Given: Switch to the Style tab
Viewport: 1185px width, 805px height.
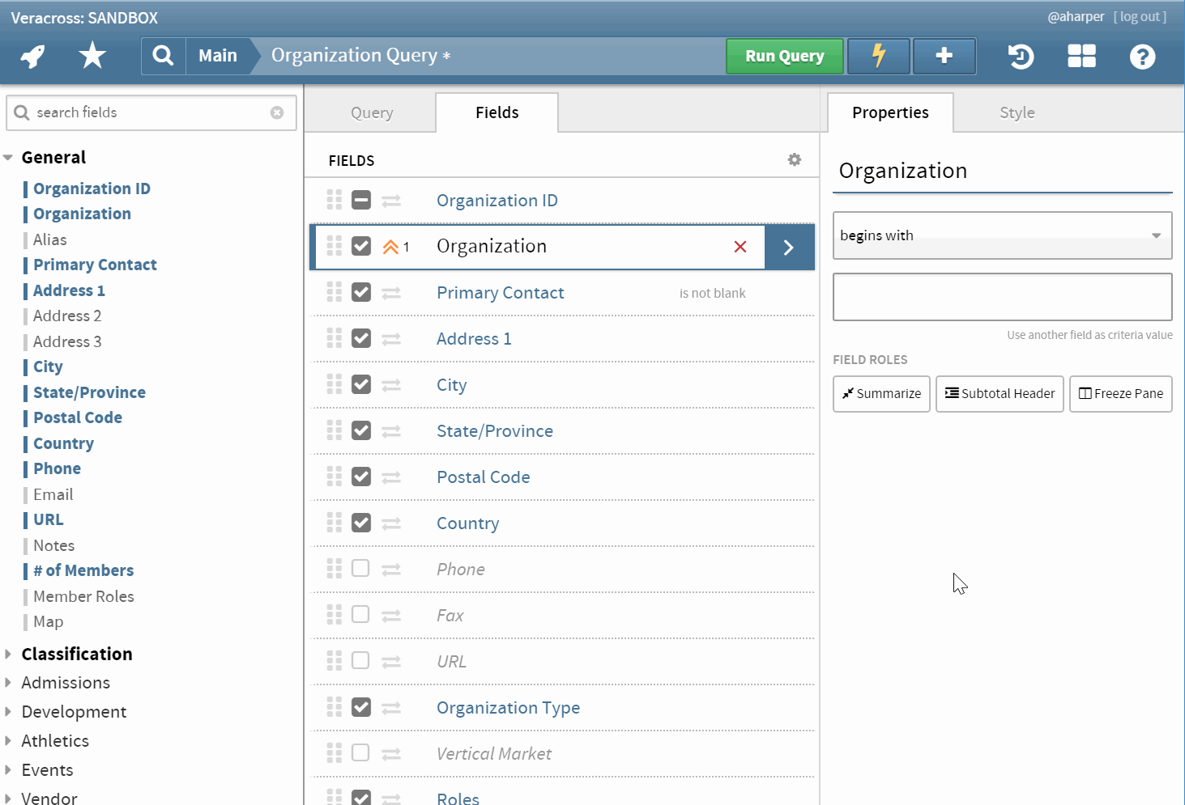Looking at the screenshot, I should tap(1017, 112).
